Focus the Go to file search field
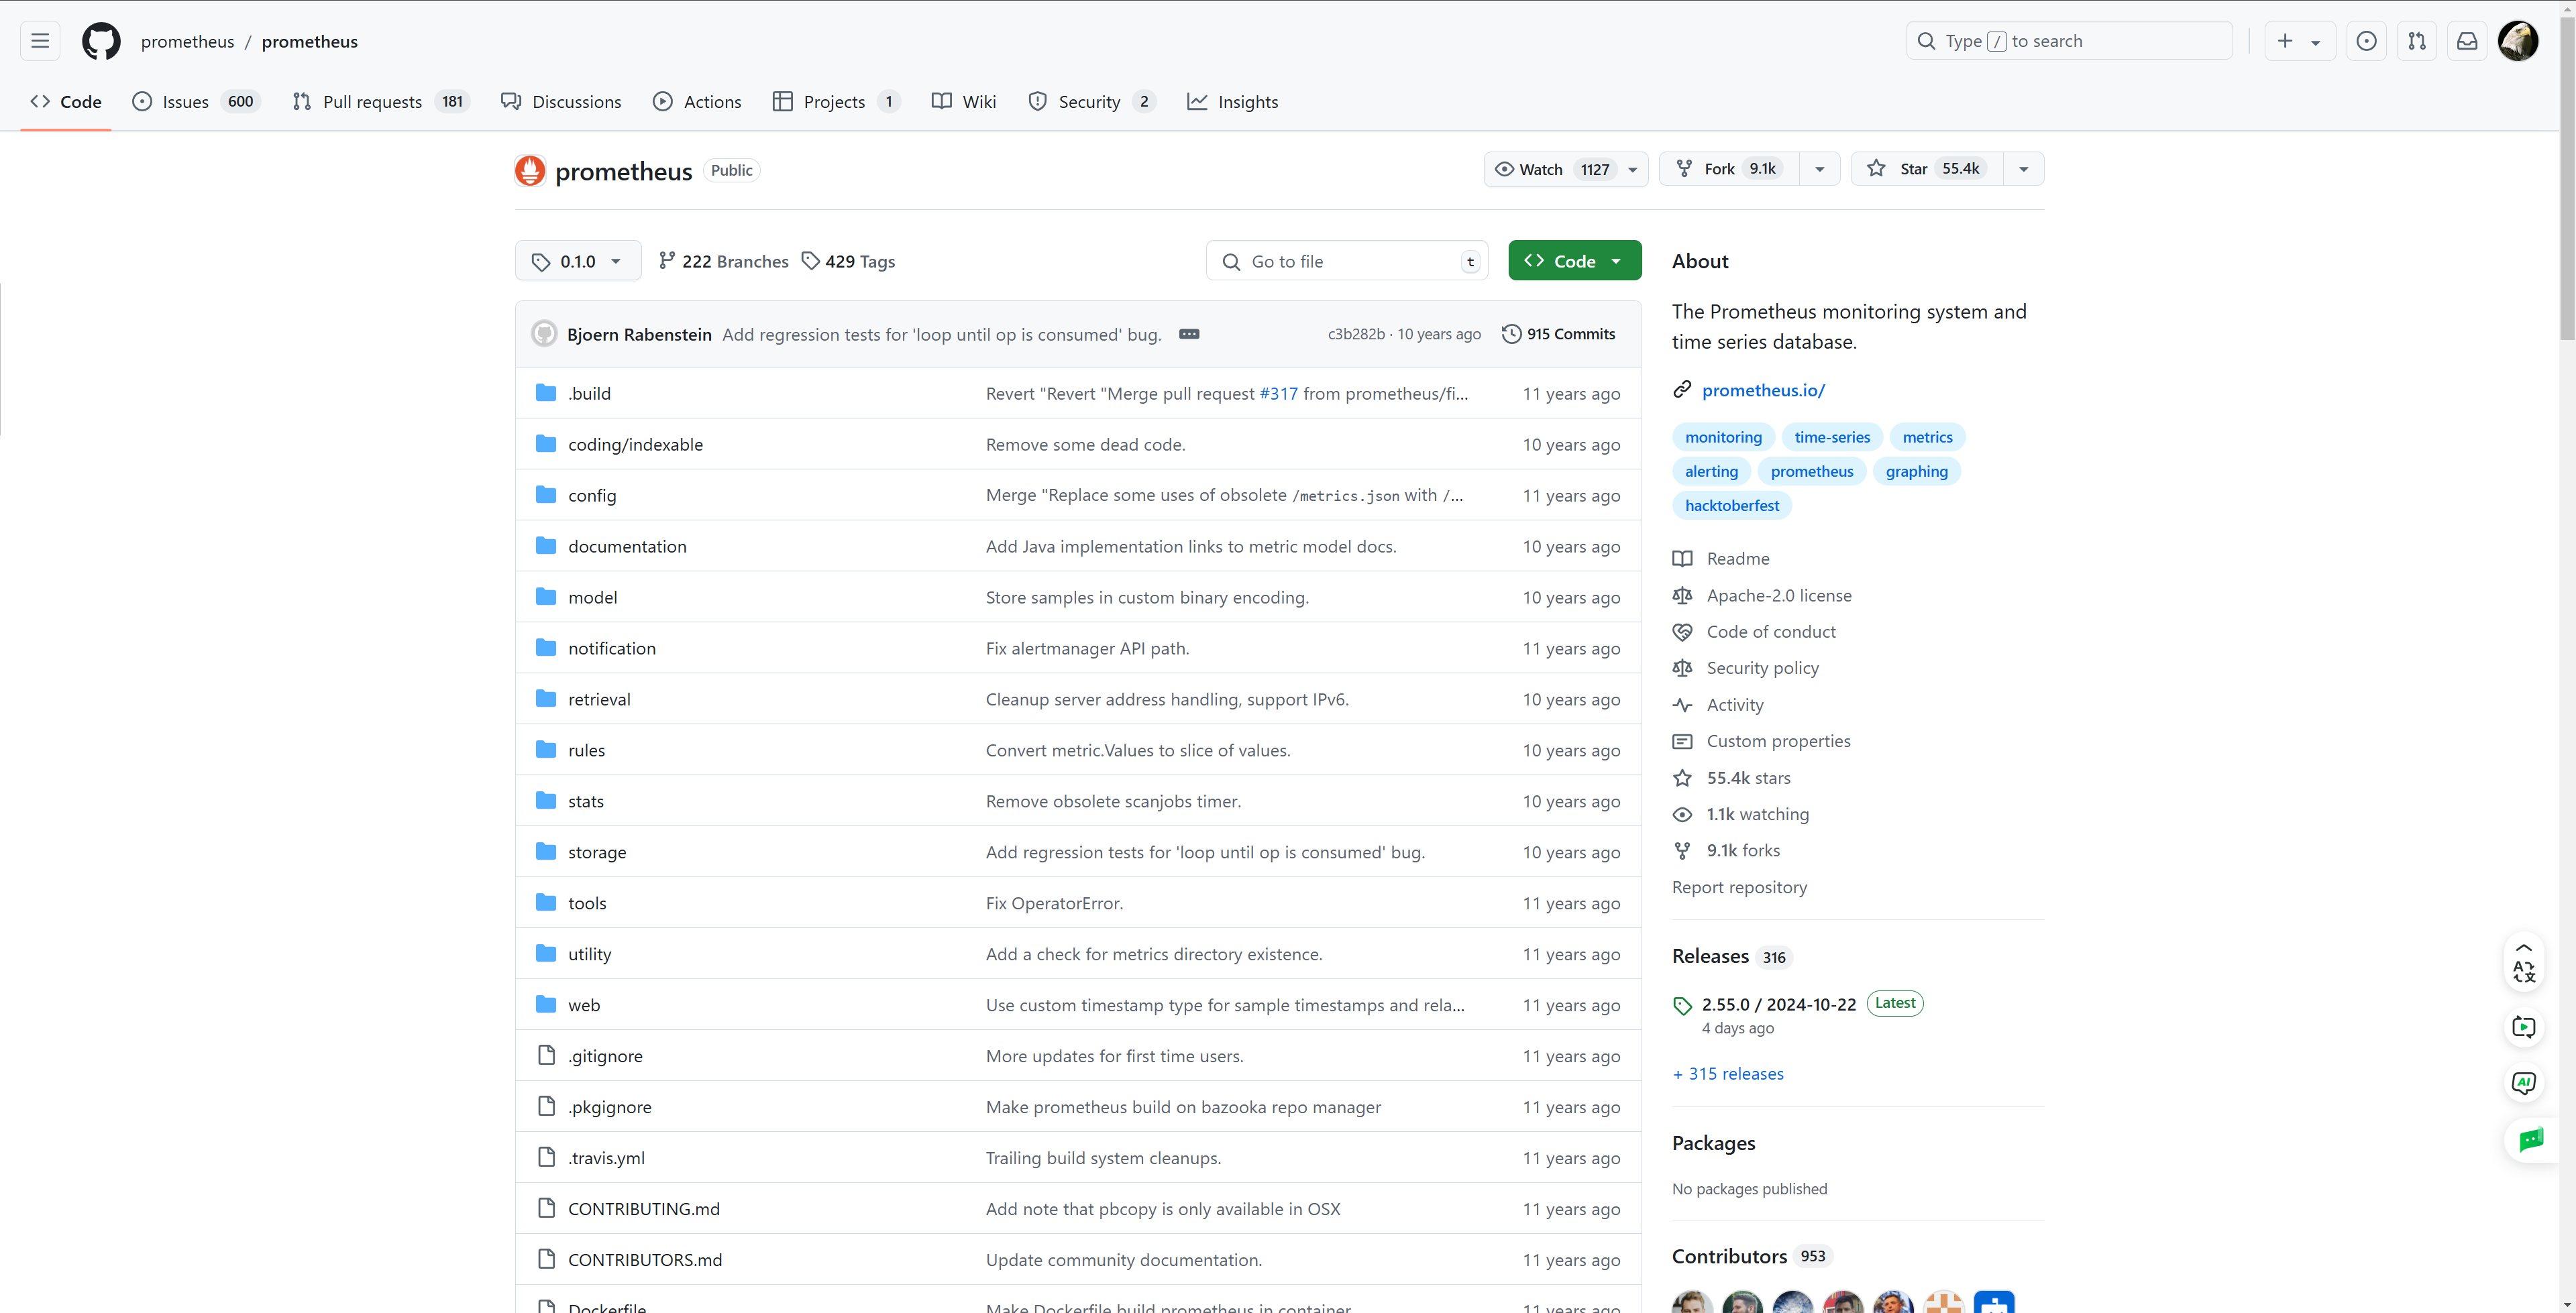This screenshot has width=2576, height=1313. point(1347,261)
